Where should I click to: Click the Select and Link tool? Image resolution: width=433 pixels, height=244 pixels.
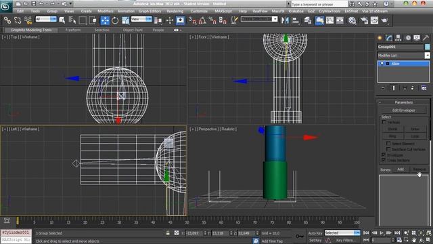click(x=7, y=20)
